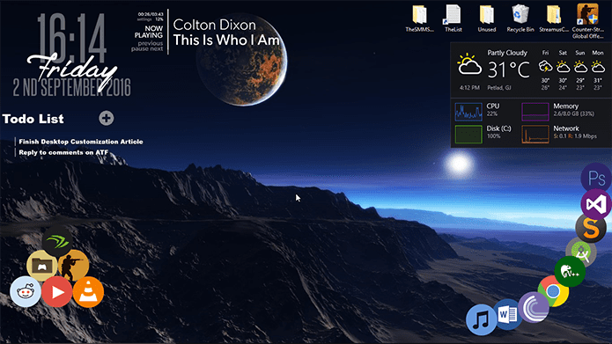This screenshot has height=344, width=612.
Task: Open Microsoft Word dock icon
Action: tap(508, 314)
